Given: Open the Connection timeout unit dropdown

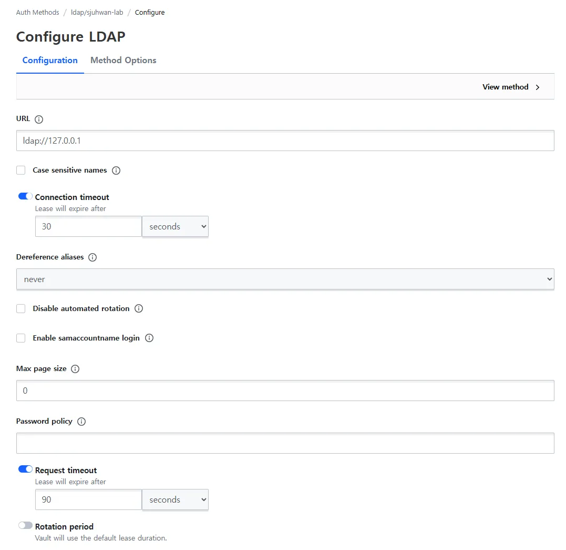Looking at the screenshot, I should click(175, 226).
